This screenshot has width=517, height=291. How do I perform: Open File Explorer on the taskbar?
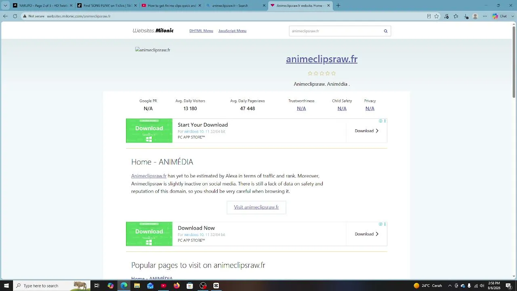click(x=137, y=286)
